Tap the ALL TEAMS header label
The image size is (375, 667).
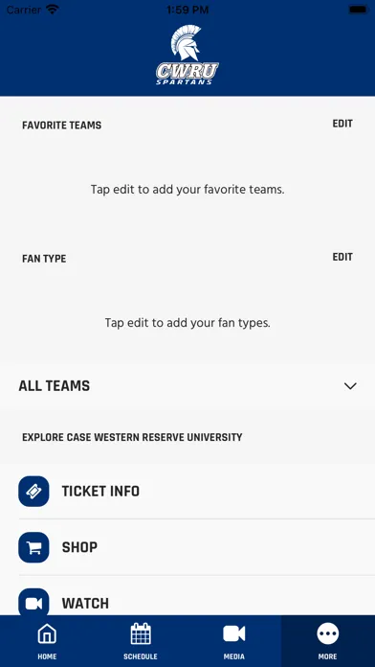tap(55, 386)
